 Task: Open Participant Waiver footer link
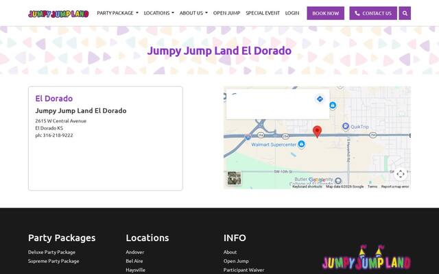[x=244, y=270]
